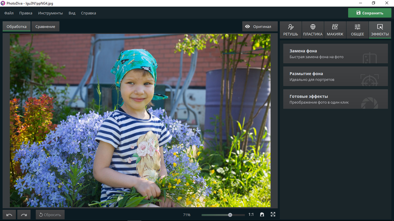This screenshot has width=394, height=221.
Task: Click the zoom slider handle
Action: pyautogui.click(x=230, y=215)
